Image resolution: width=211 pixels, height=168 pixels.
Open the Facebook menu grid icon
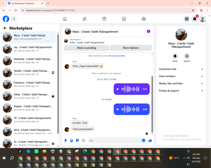click(x=187, y=19)
